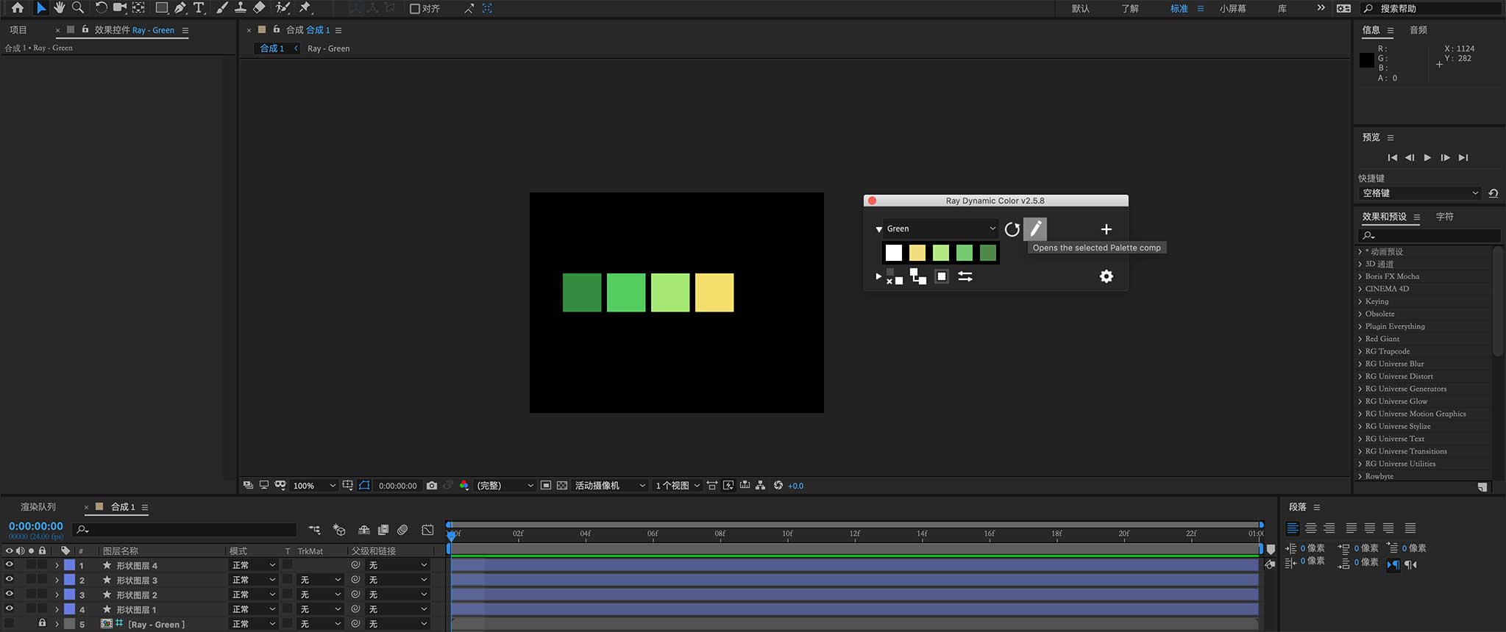Viewport: 1506px width, 632px height.
Task: Select the Zoom tool in toolbar
Action: coord(78,8)
